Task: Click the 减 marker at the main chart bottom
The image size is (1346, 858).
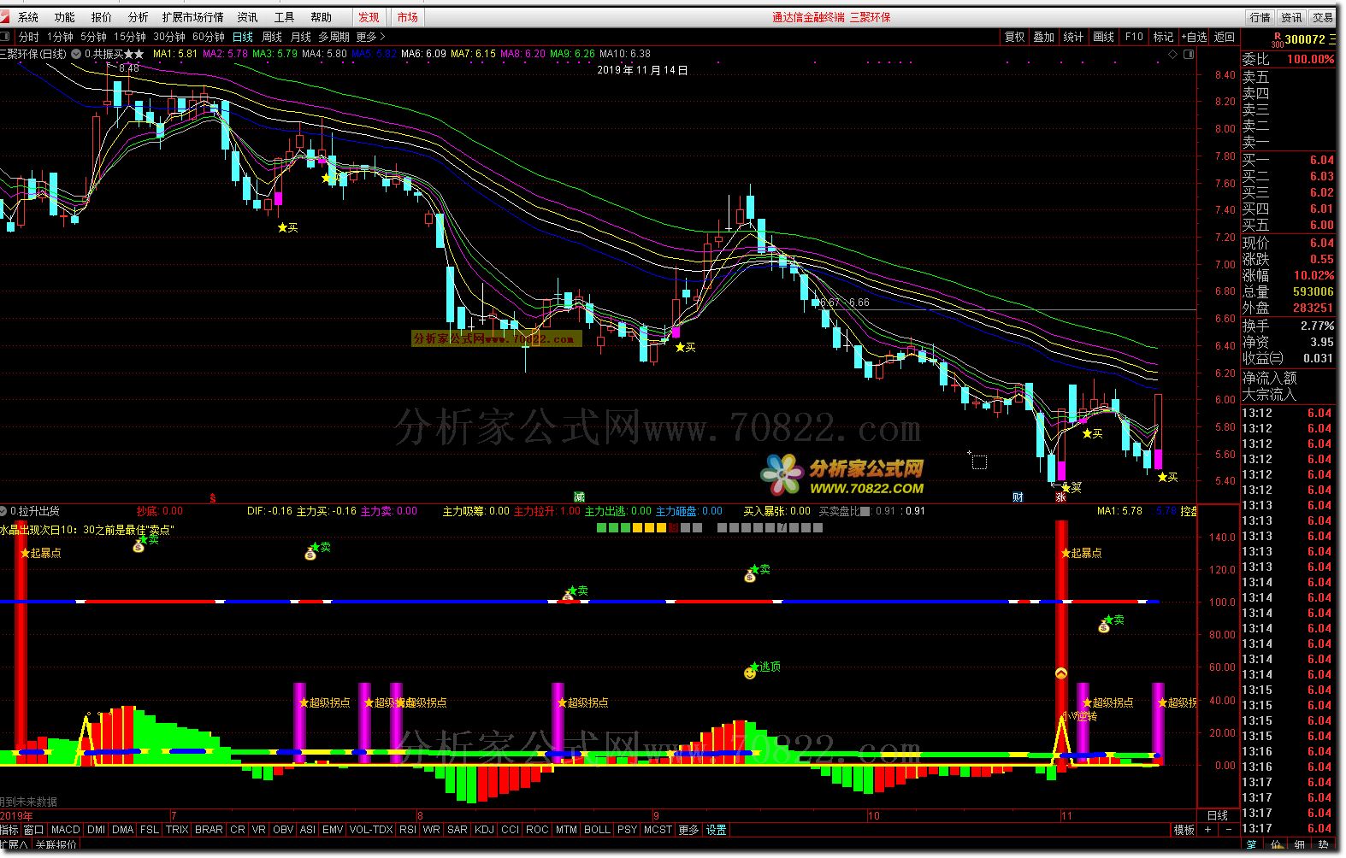Action: tap(579, 497)
